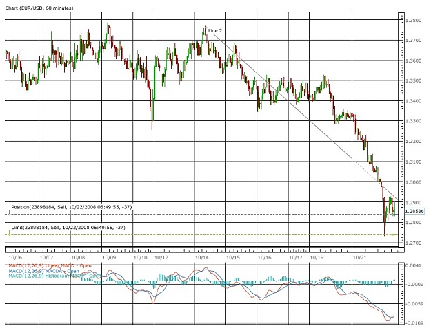Click the 1.3800 price axis label
Screen dimensions: 431x328
point(413,21)
